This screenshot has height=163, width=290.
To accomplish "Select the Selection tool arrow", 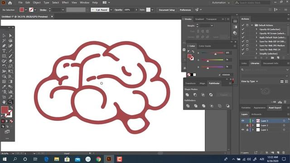I will tap(4, 35).
